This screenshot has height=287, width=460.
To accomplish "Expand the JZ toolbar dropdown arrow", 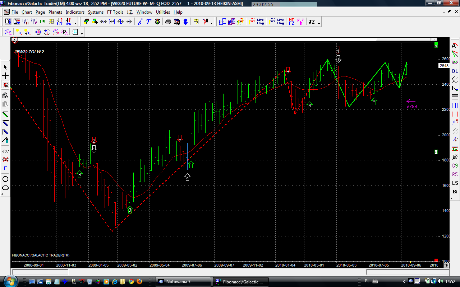I will pyautogui.click(x=319, y=23).
